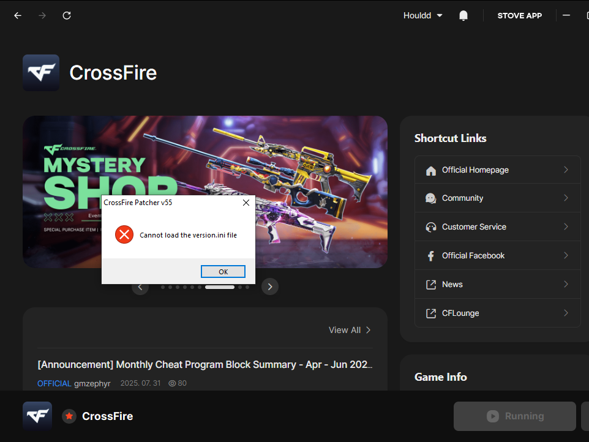Image resolution: width=589 pixels, height=442 pixels.
Task: Close the CrossFire Patcher dialog with X
Action: [x=246, y=203]
